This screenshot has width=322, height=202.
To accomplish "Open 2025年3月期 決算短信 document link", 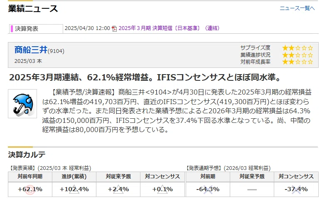I will (x=169, y=28).
